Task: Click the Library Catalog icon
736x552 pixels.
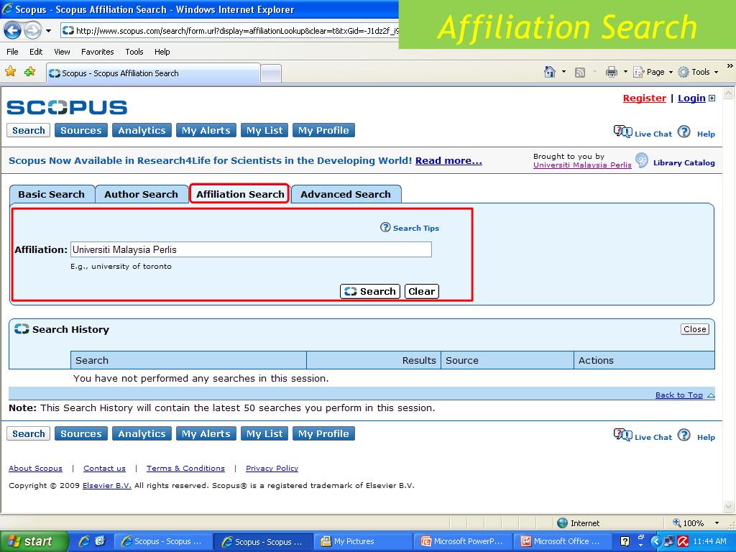Action: click(642, 160)
